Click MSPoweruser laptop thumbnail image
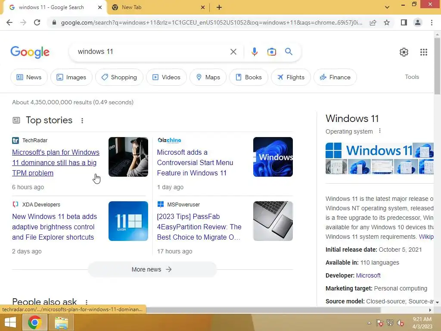Screen dimensions: 441x331 [273, 221]
